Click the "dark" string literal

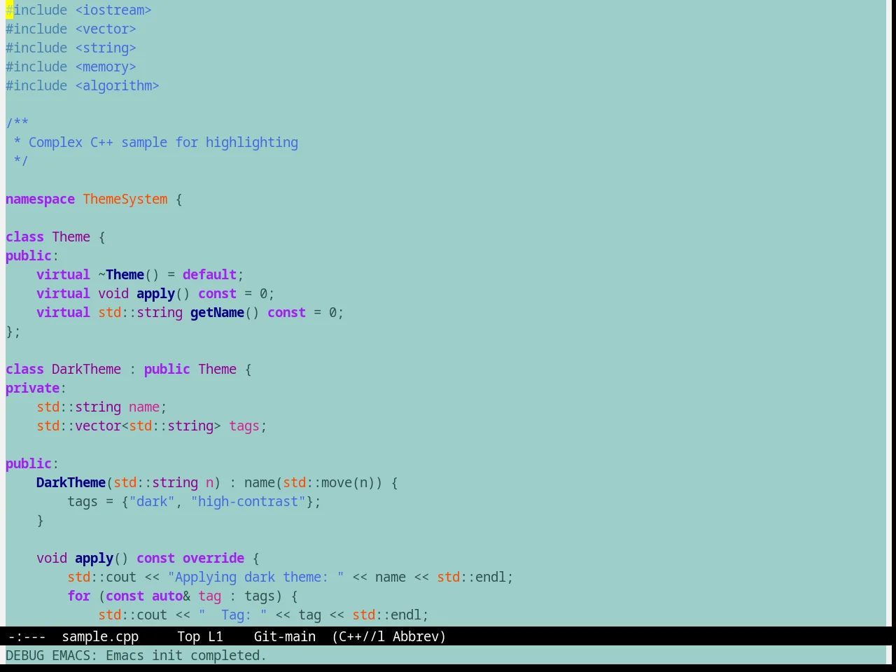coord(152,501)
